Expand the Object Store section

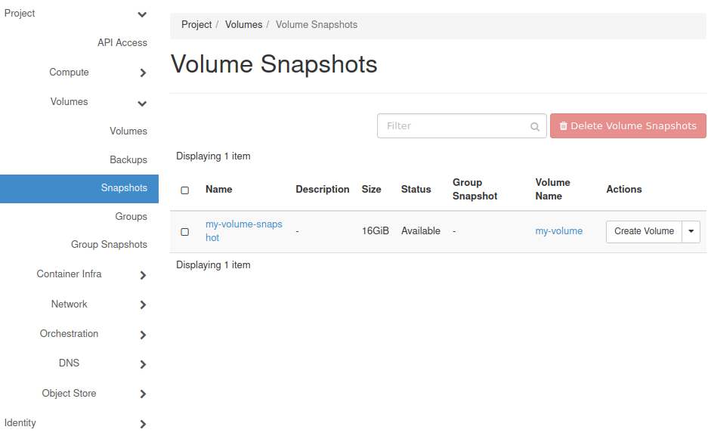point(143,394)
